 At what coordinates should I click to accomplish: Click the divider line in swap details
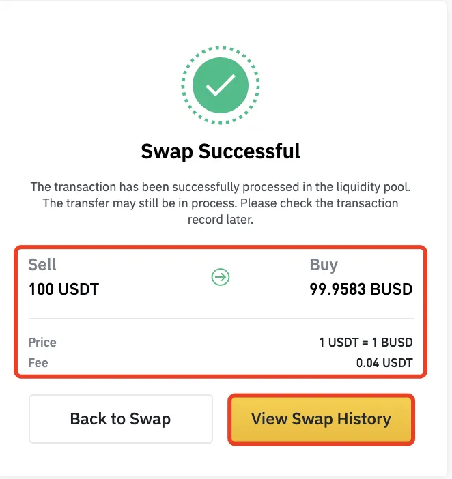[221, 319]
